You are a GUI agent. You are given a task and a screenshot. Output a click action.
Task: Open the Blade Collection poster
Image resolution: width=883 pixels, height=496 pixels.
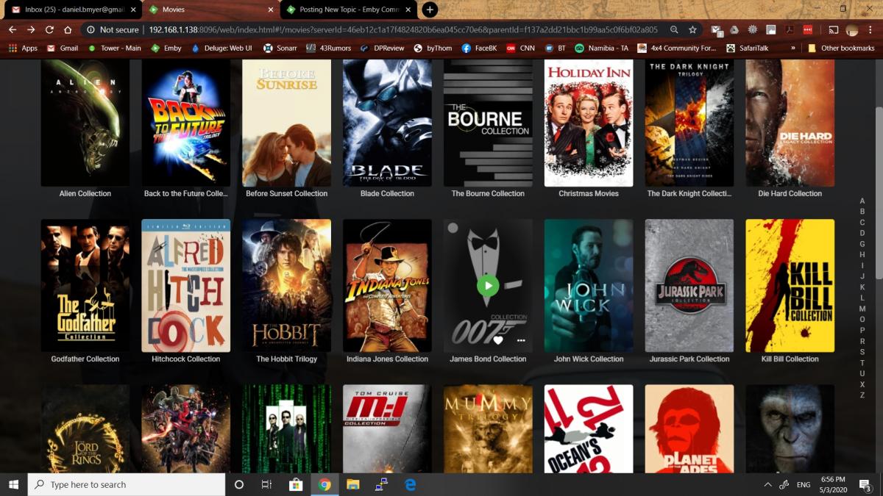click(x=387, y=123)
